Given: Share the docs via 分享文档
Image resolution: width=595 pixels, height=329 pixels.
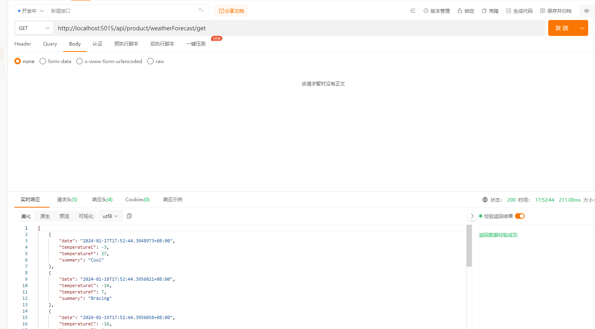Looking at the screenshot, I should (x=231, y=11).
